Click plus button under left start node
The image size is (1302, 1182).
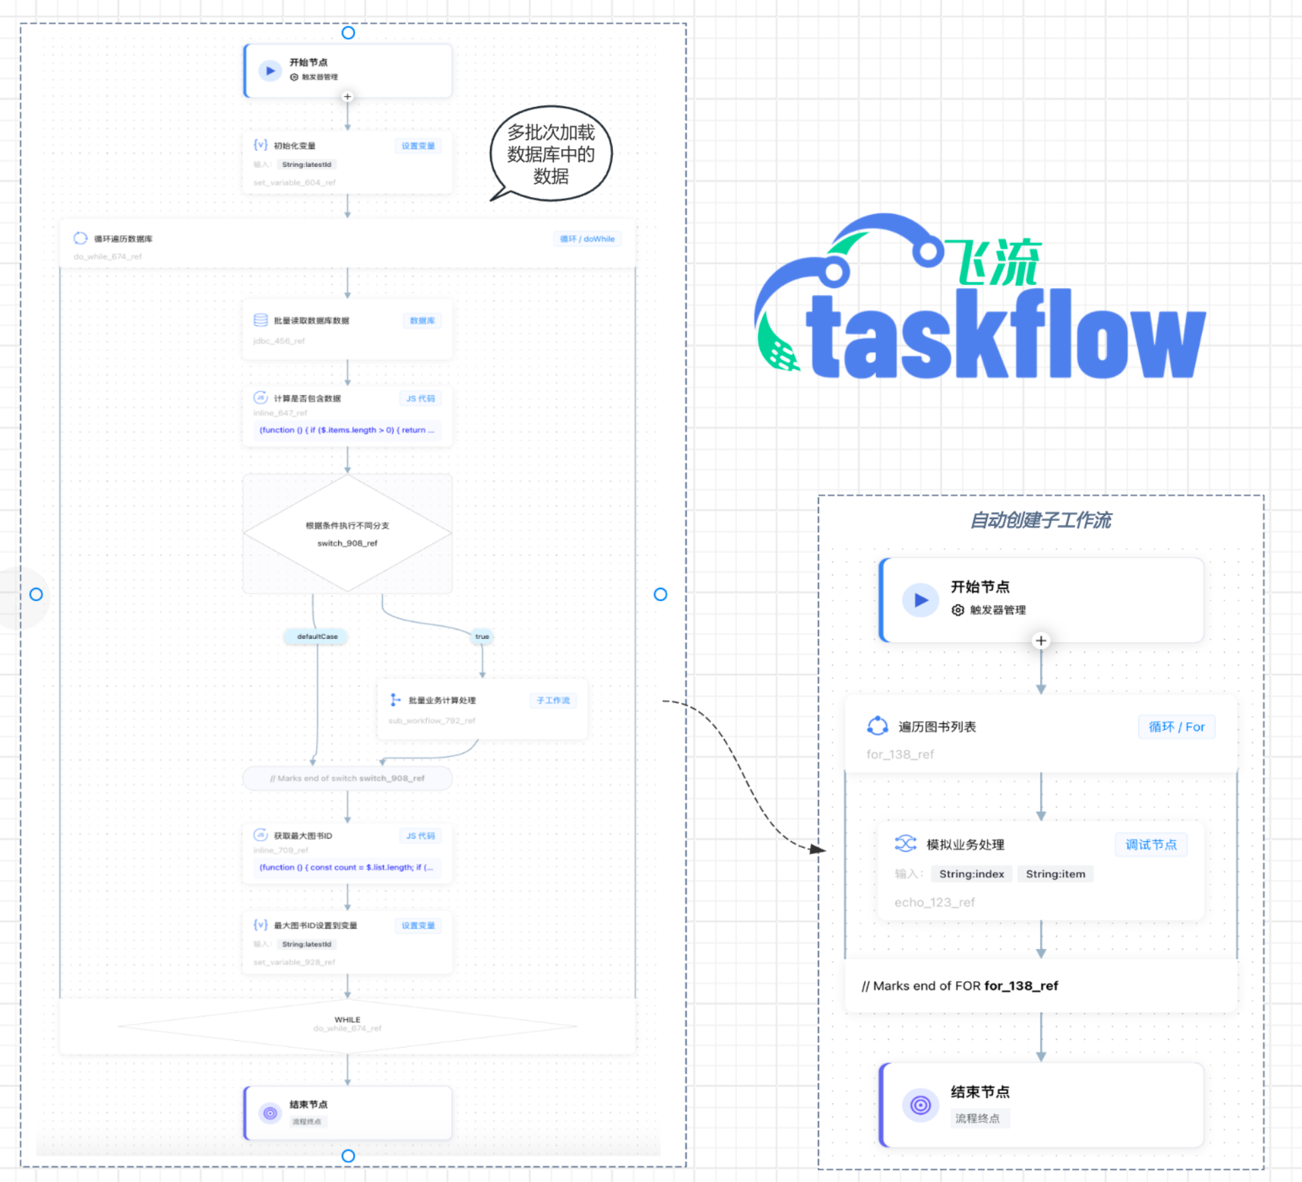tap(347, 97)
